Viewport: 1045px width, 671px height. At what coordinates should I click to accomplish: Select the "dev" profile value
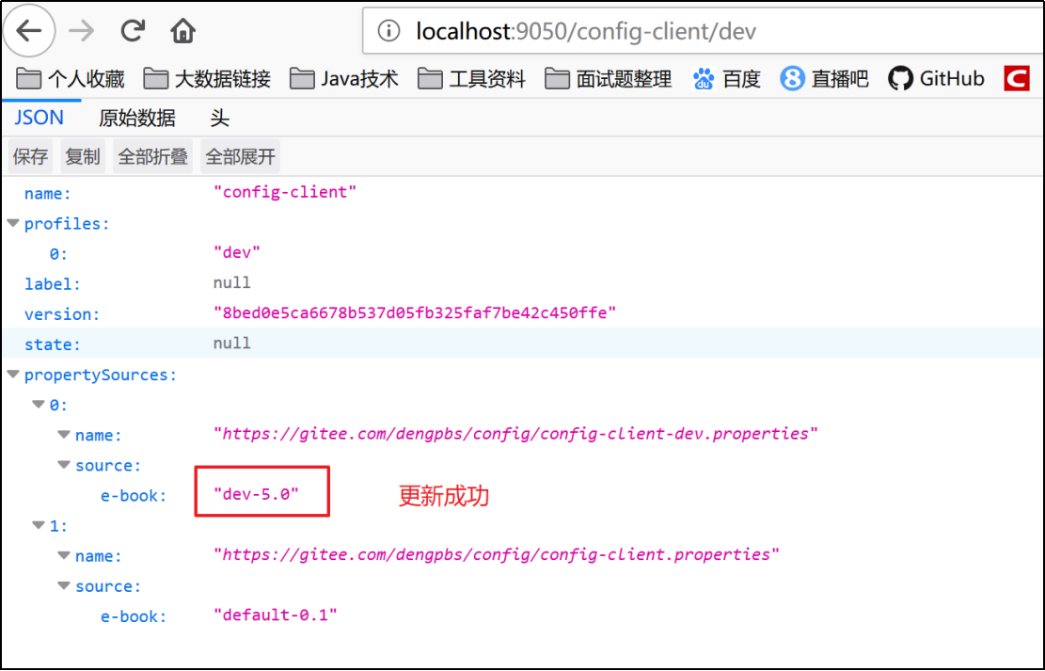237,253
